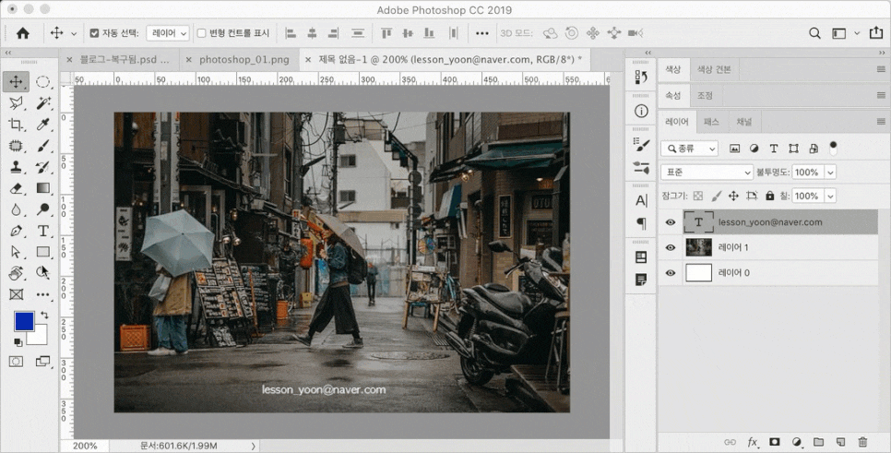Switch to the 색상 견본 tab
The width and height of the screenshot is (891, 453).
click(x=714, y=69)
